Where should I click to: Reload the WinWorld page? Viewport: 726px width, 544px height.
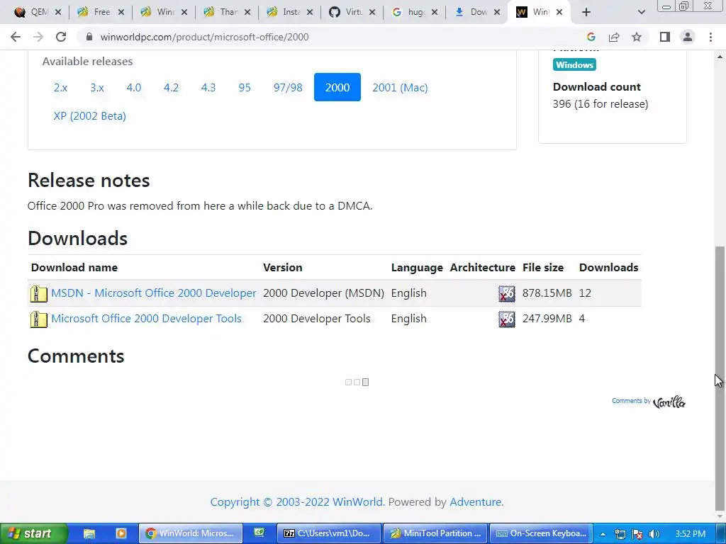coord(61,37)
